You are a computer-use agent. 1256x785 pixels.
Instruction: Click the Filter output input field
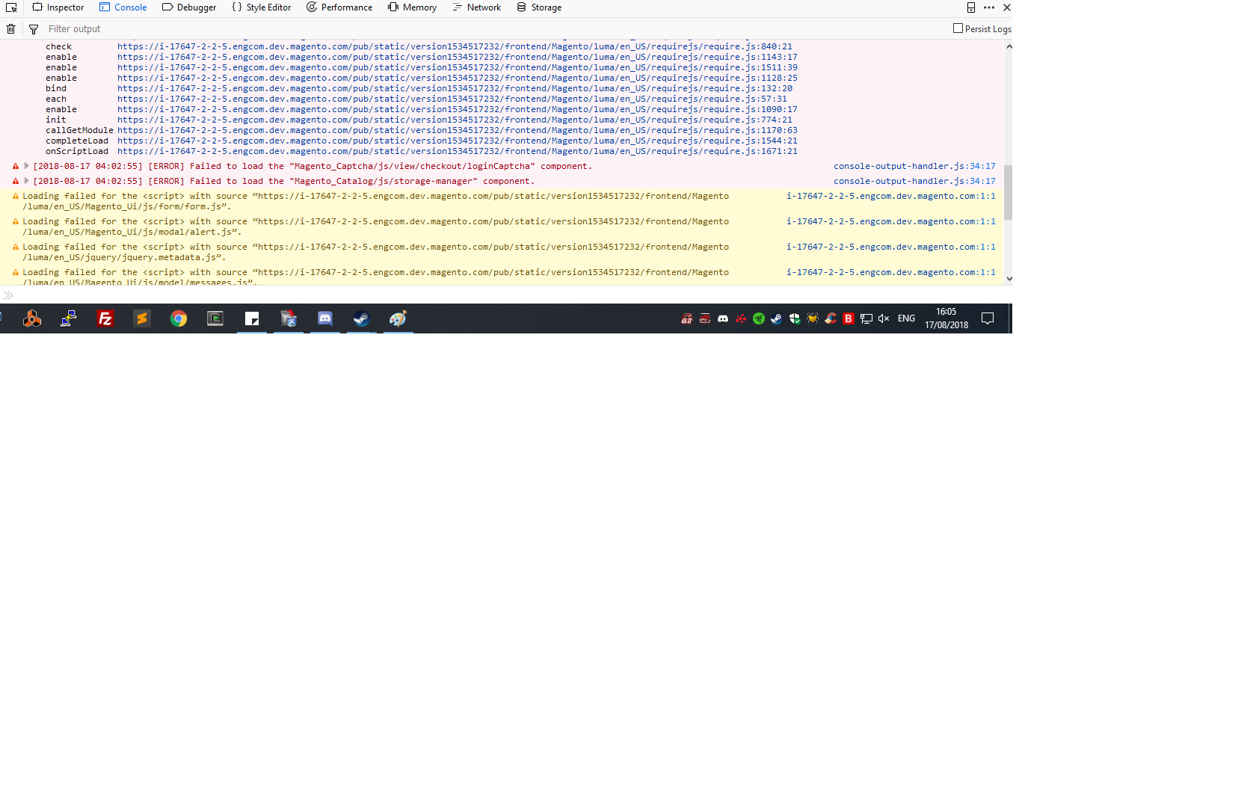112,28
